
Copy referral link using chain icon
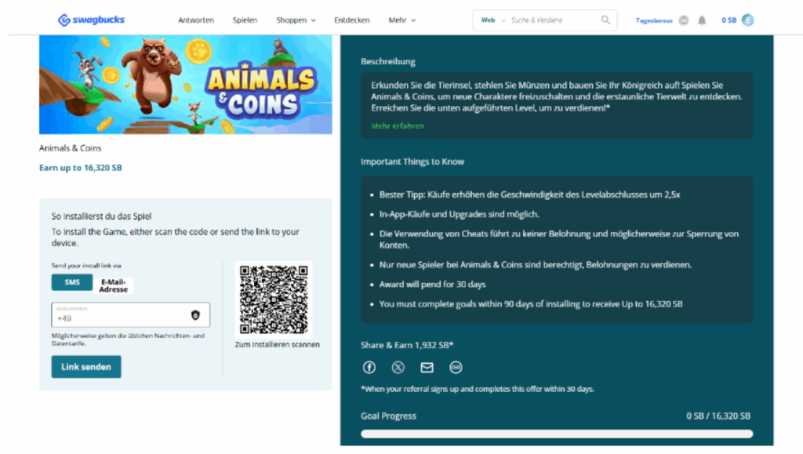[456, 367]
